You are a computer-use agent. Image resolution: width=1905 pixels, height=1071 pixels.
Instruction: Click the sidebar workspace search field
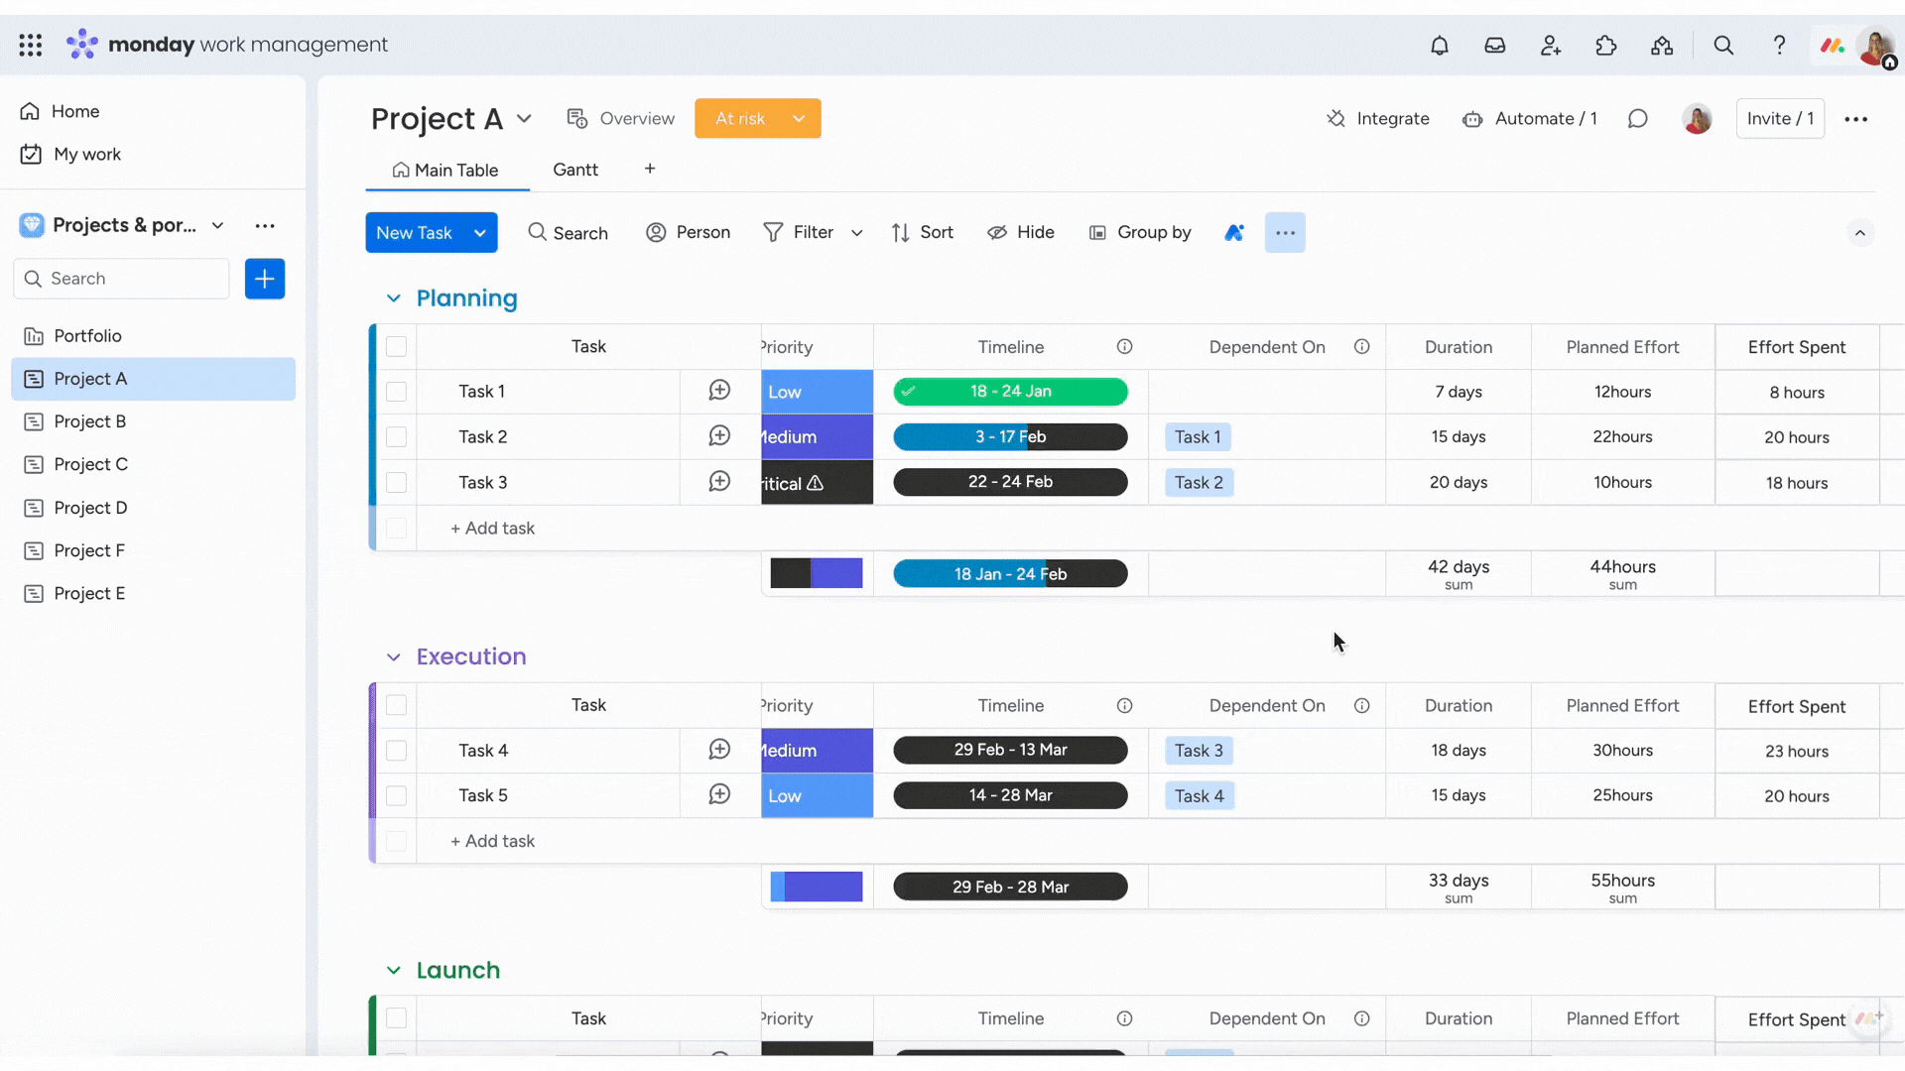coord(121,279)
